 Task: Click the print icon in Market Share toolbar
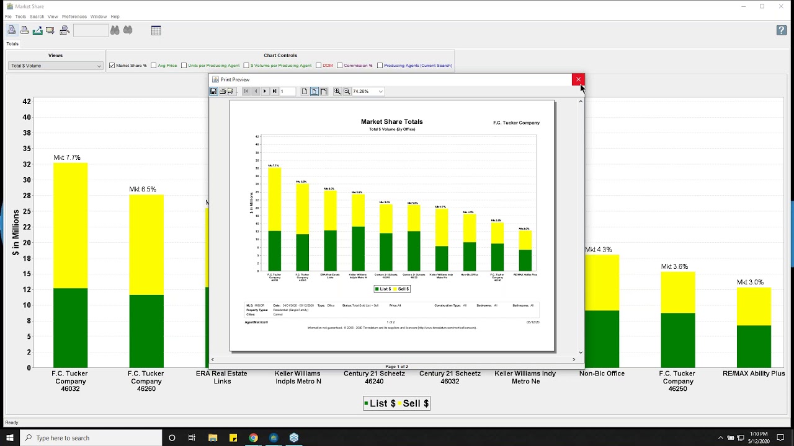[24, 30]
